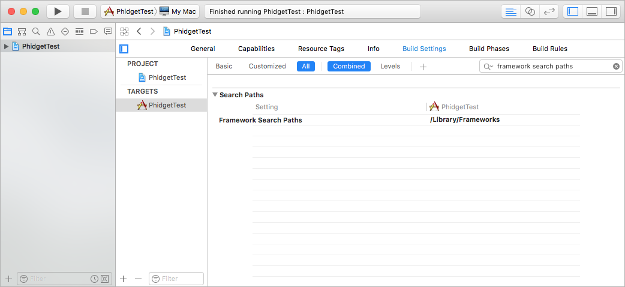Viewport: 625px width, 287px height.
Task: Stop the running scheme
Action: click(x=85, y=11)
